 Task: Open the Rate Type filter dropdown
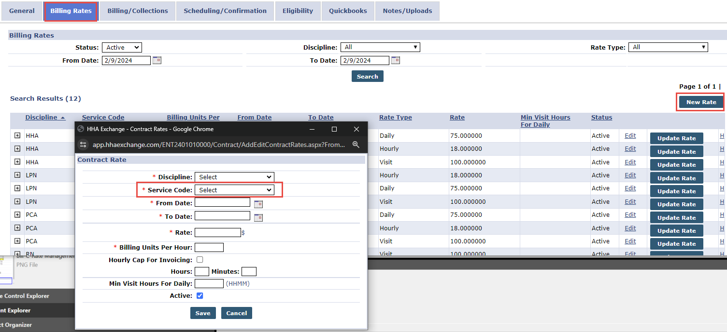coord(668,47)
